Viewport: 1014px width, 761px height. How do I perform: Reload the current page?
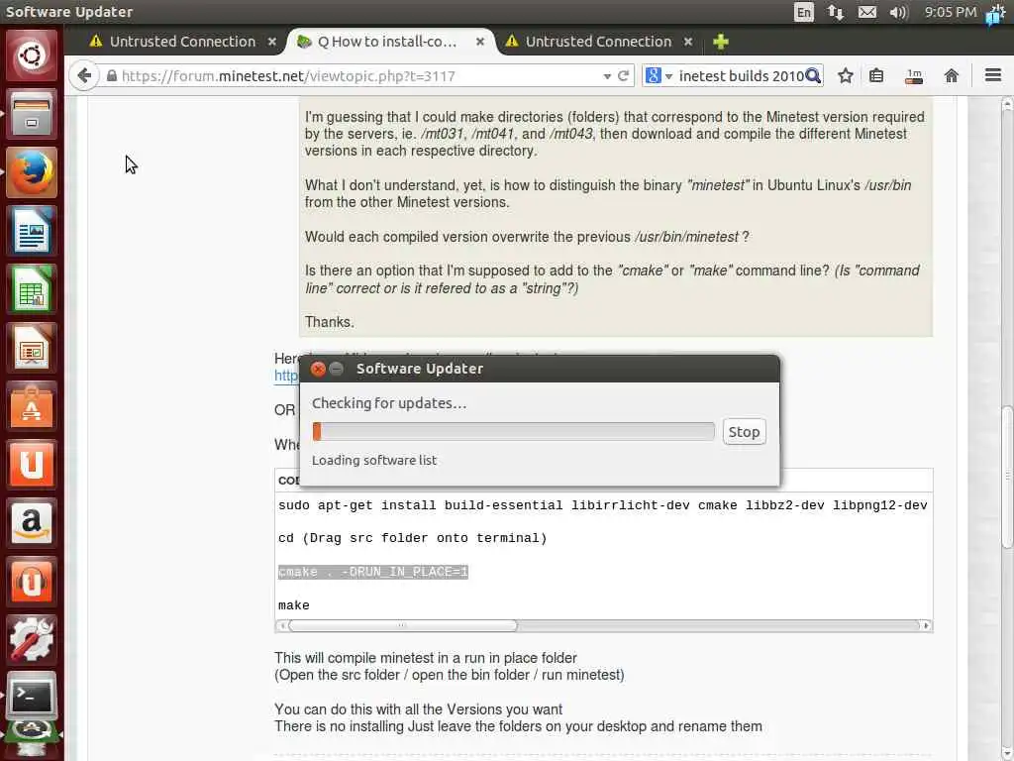pyautogui.click(x=624, y=75)
